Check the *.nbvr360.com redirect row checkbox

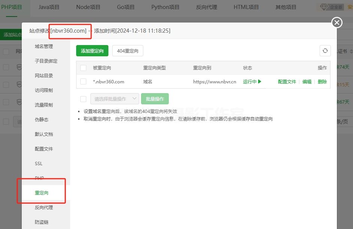pyautogui.click(x=83, y=81)
